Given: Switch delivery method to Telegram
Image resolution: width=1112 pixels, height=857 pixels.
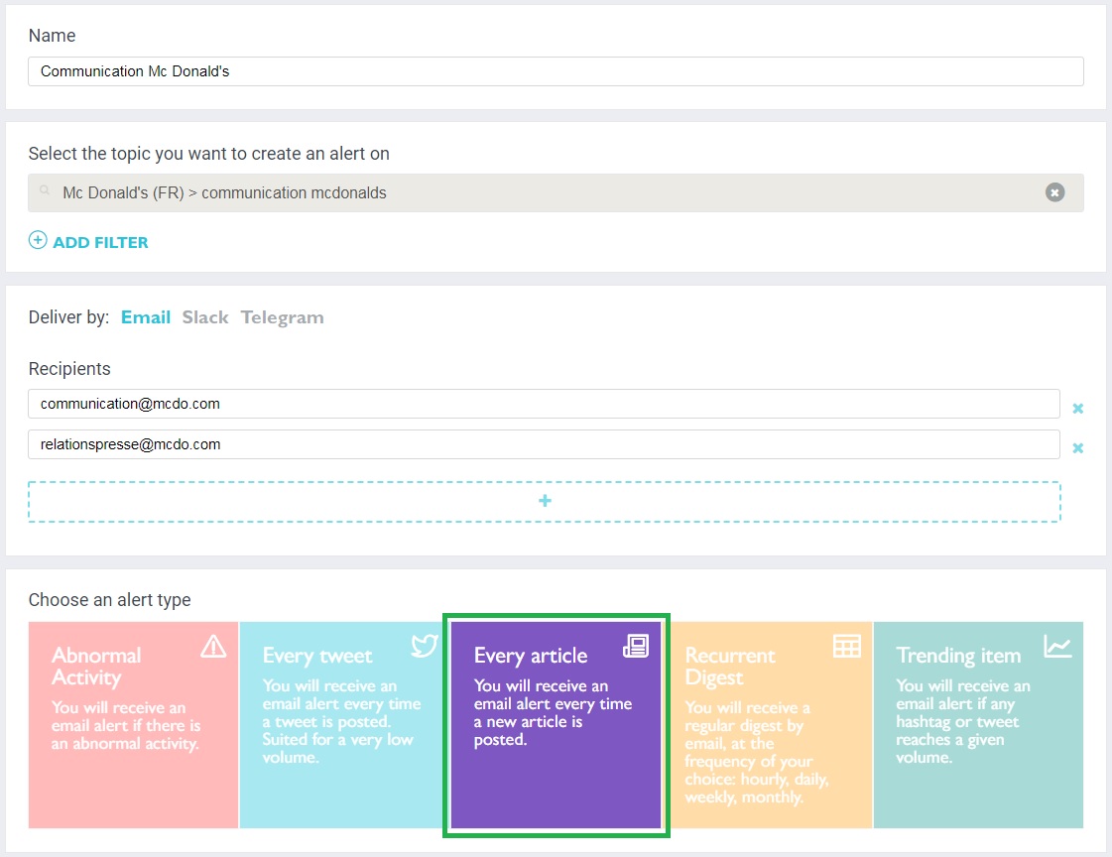Looking at the screenshot, I should pyautogui.click(x=282, y=317).
